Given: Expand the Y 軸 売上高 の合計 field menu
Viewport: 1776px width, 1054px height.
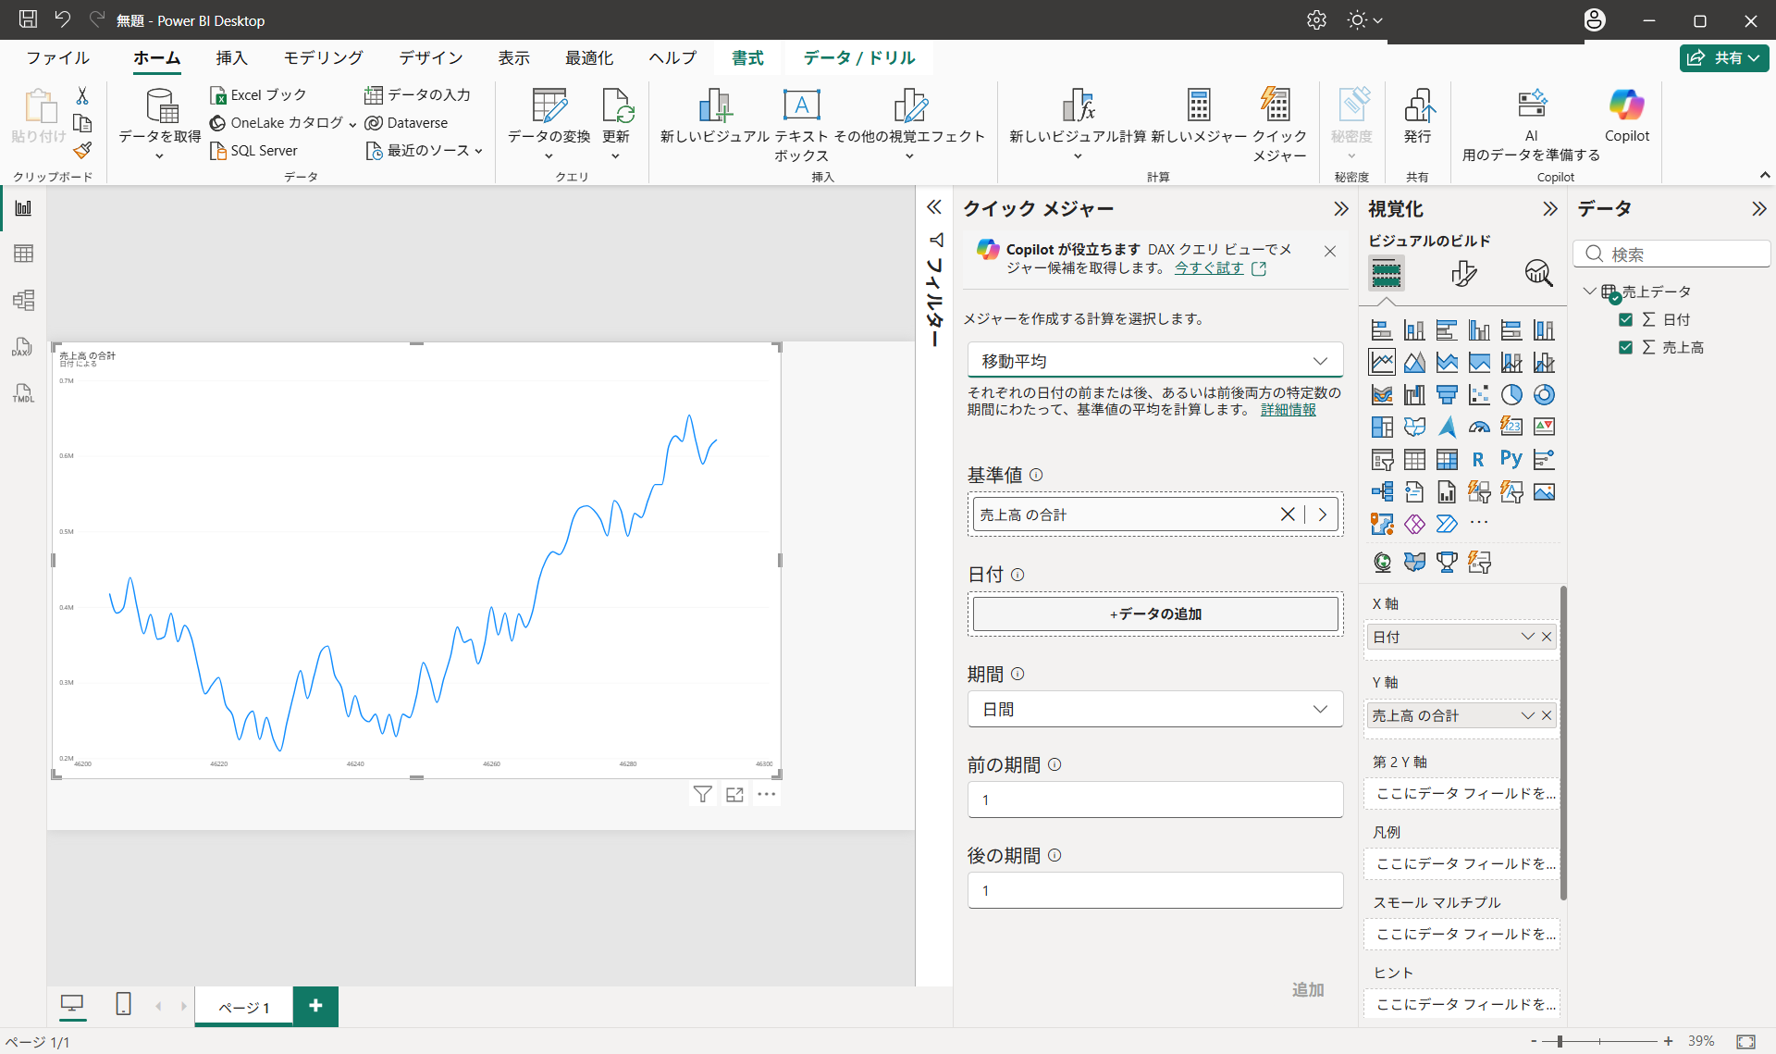Looking at the screenshot, I should tap(1527, 715).
